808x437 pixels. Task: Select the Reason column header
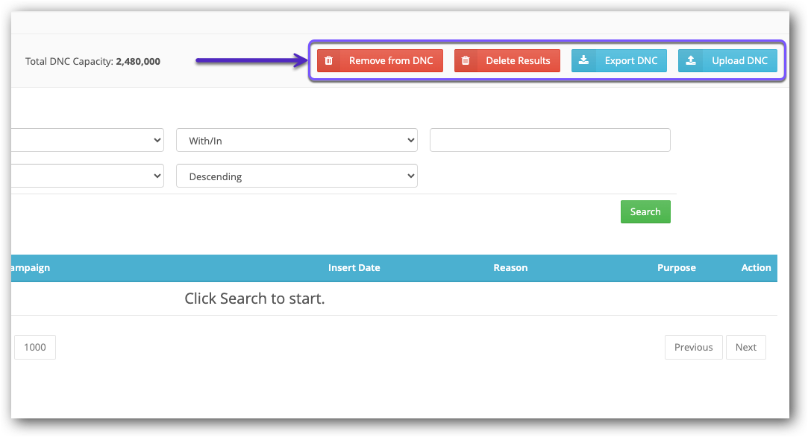point(510,268)
